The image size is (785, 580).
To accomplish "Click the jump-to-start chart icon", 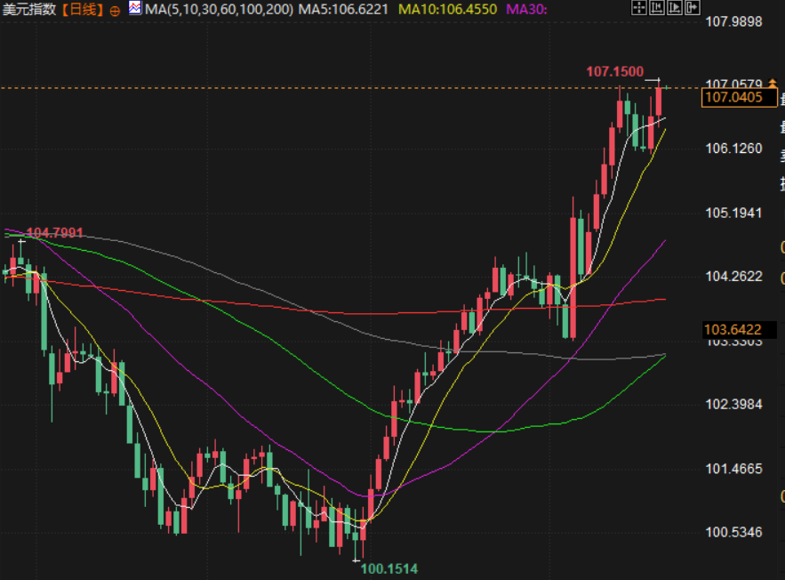I will coord(655,8).
